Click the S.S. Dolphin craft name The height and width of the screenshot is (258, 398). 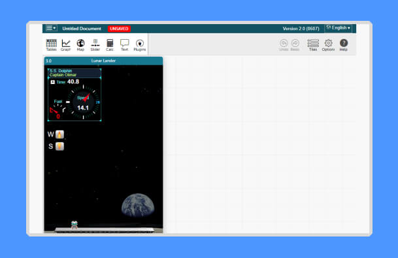tap(61, 70)
